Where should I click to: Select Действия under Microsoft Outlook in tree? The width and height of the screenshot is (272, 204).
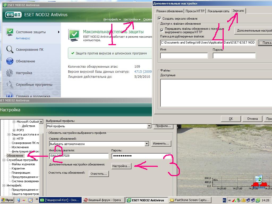(x=28, y=126)
